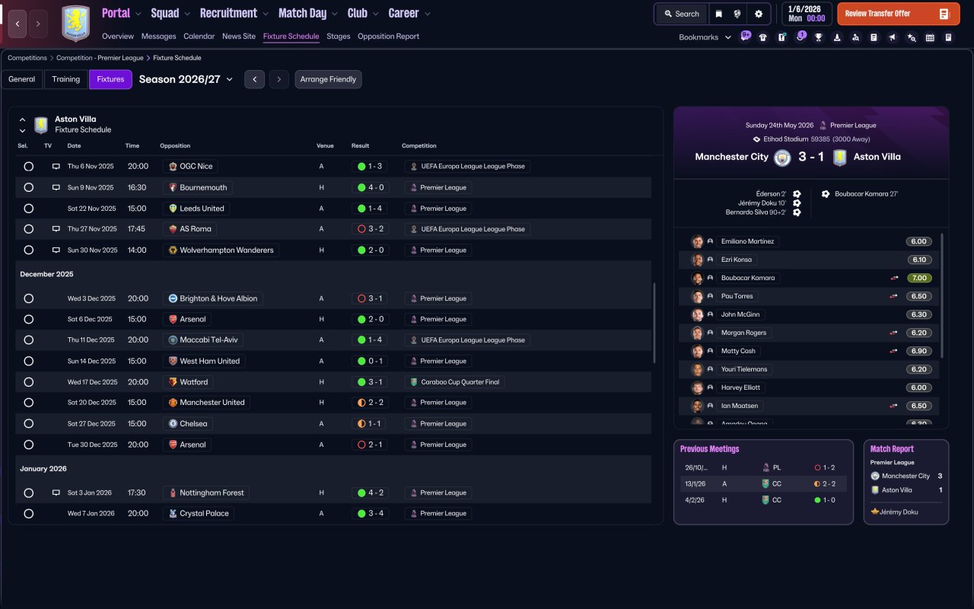The width and height of the screenshot is (974, 609).
Task: Open the globe icon in the top bar
Action: click(x=737, y=14)
